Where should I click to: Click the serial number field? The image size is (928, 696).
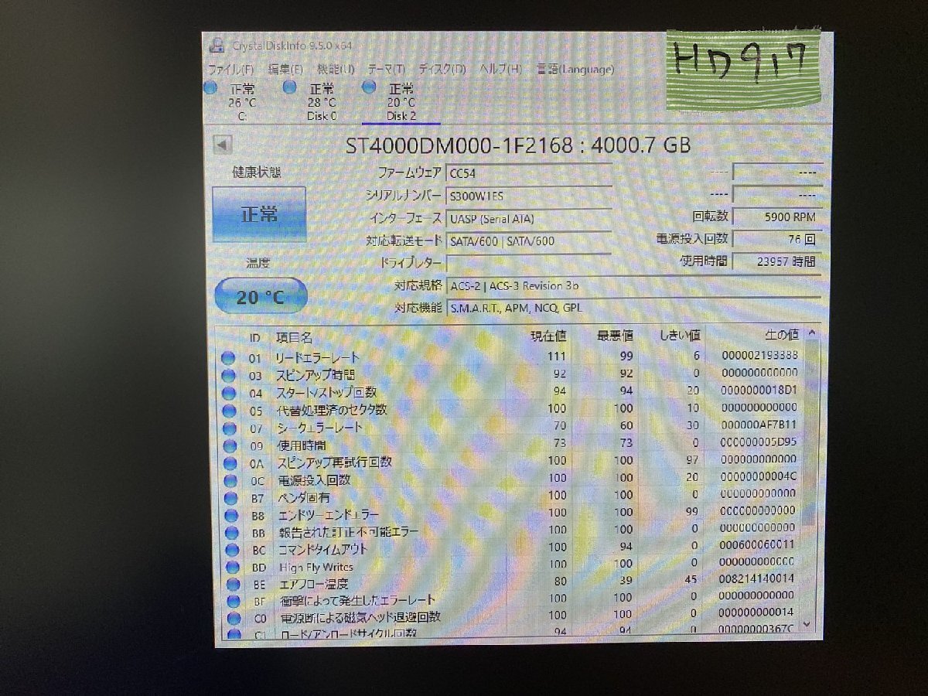[530, 196]
